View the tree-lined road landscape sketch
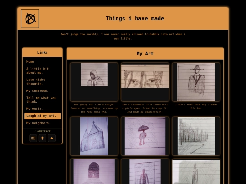 tap(196, 136)
